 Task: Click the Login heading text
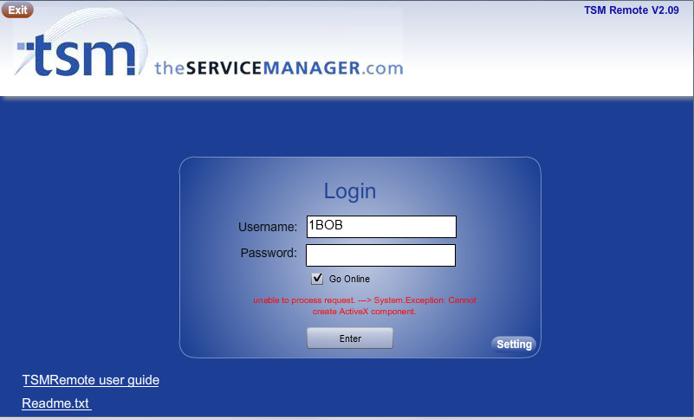click(x=350, y=191)
